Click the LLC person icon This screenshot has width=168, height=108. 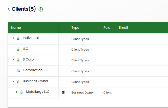18,49
